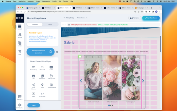Show next gallery image with right arrow

[143, 81]
